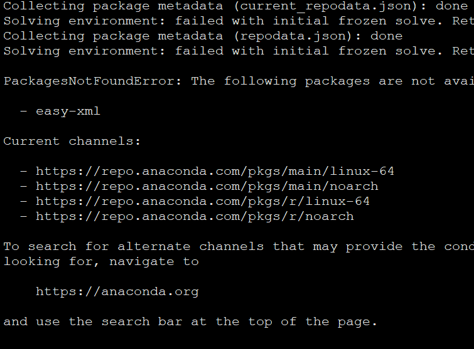474x349 pixels.
Task: Click the 'looking for, navigate to' line
Action: 101,261
